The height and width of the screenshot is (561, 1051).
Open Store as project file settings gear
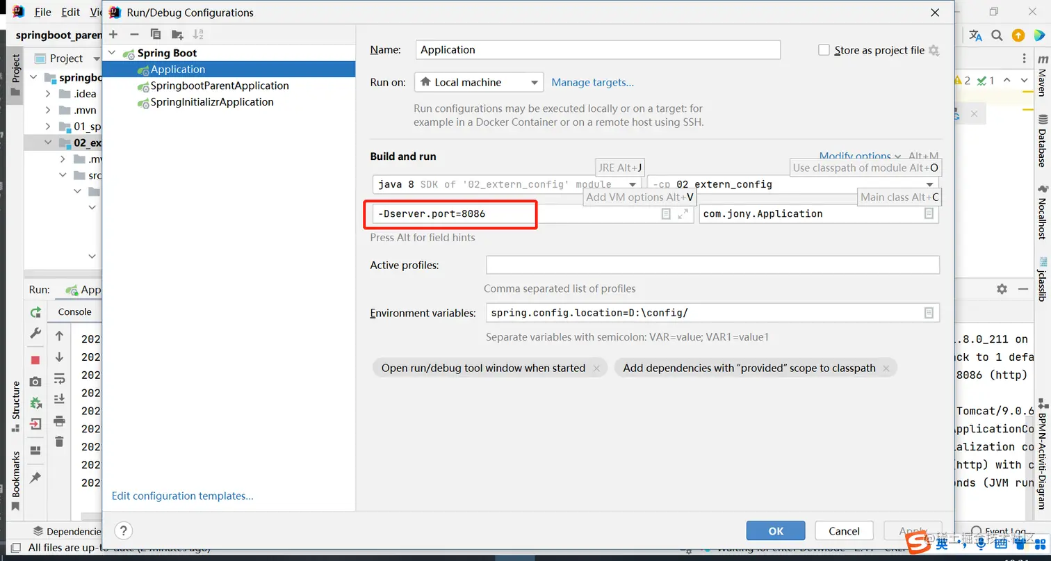934,50
